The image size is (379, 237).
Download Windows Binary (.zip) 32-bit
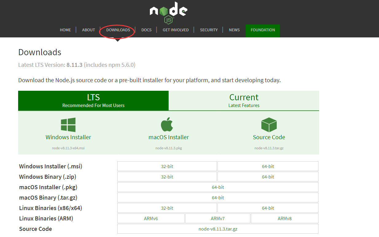coord(167,177)
